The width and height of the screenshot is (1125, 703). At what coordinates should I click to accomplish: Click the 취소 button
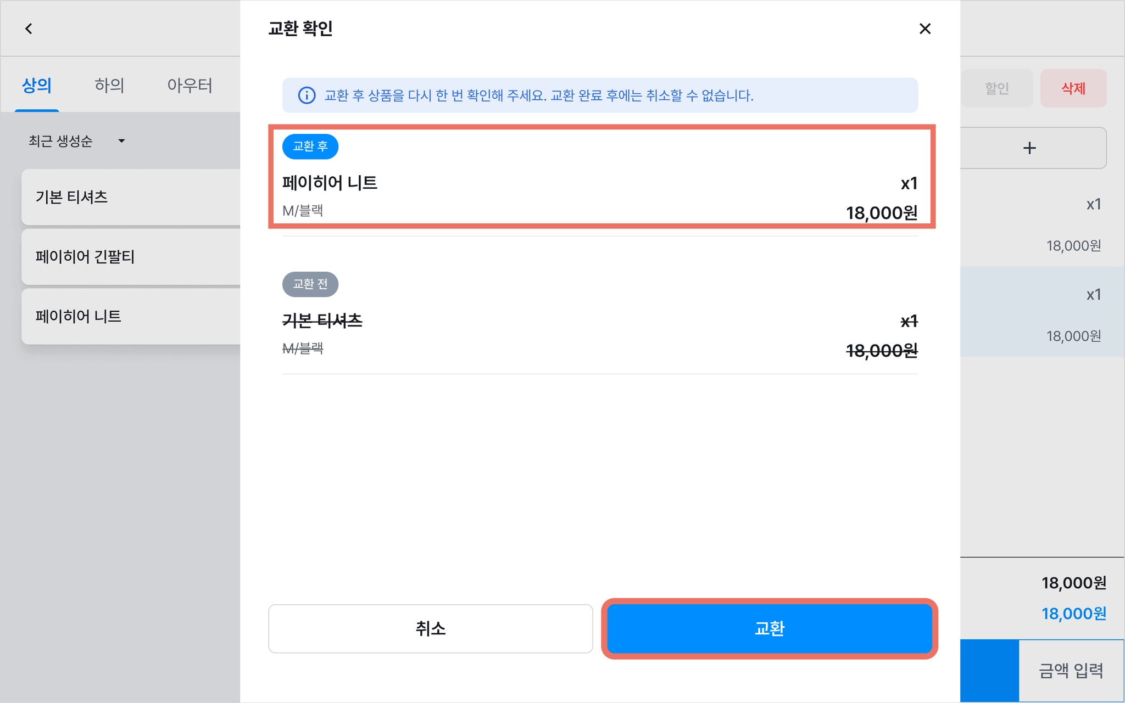coord(431,628)
